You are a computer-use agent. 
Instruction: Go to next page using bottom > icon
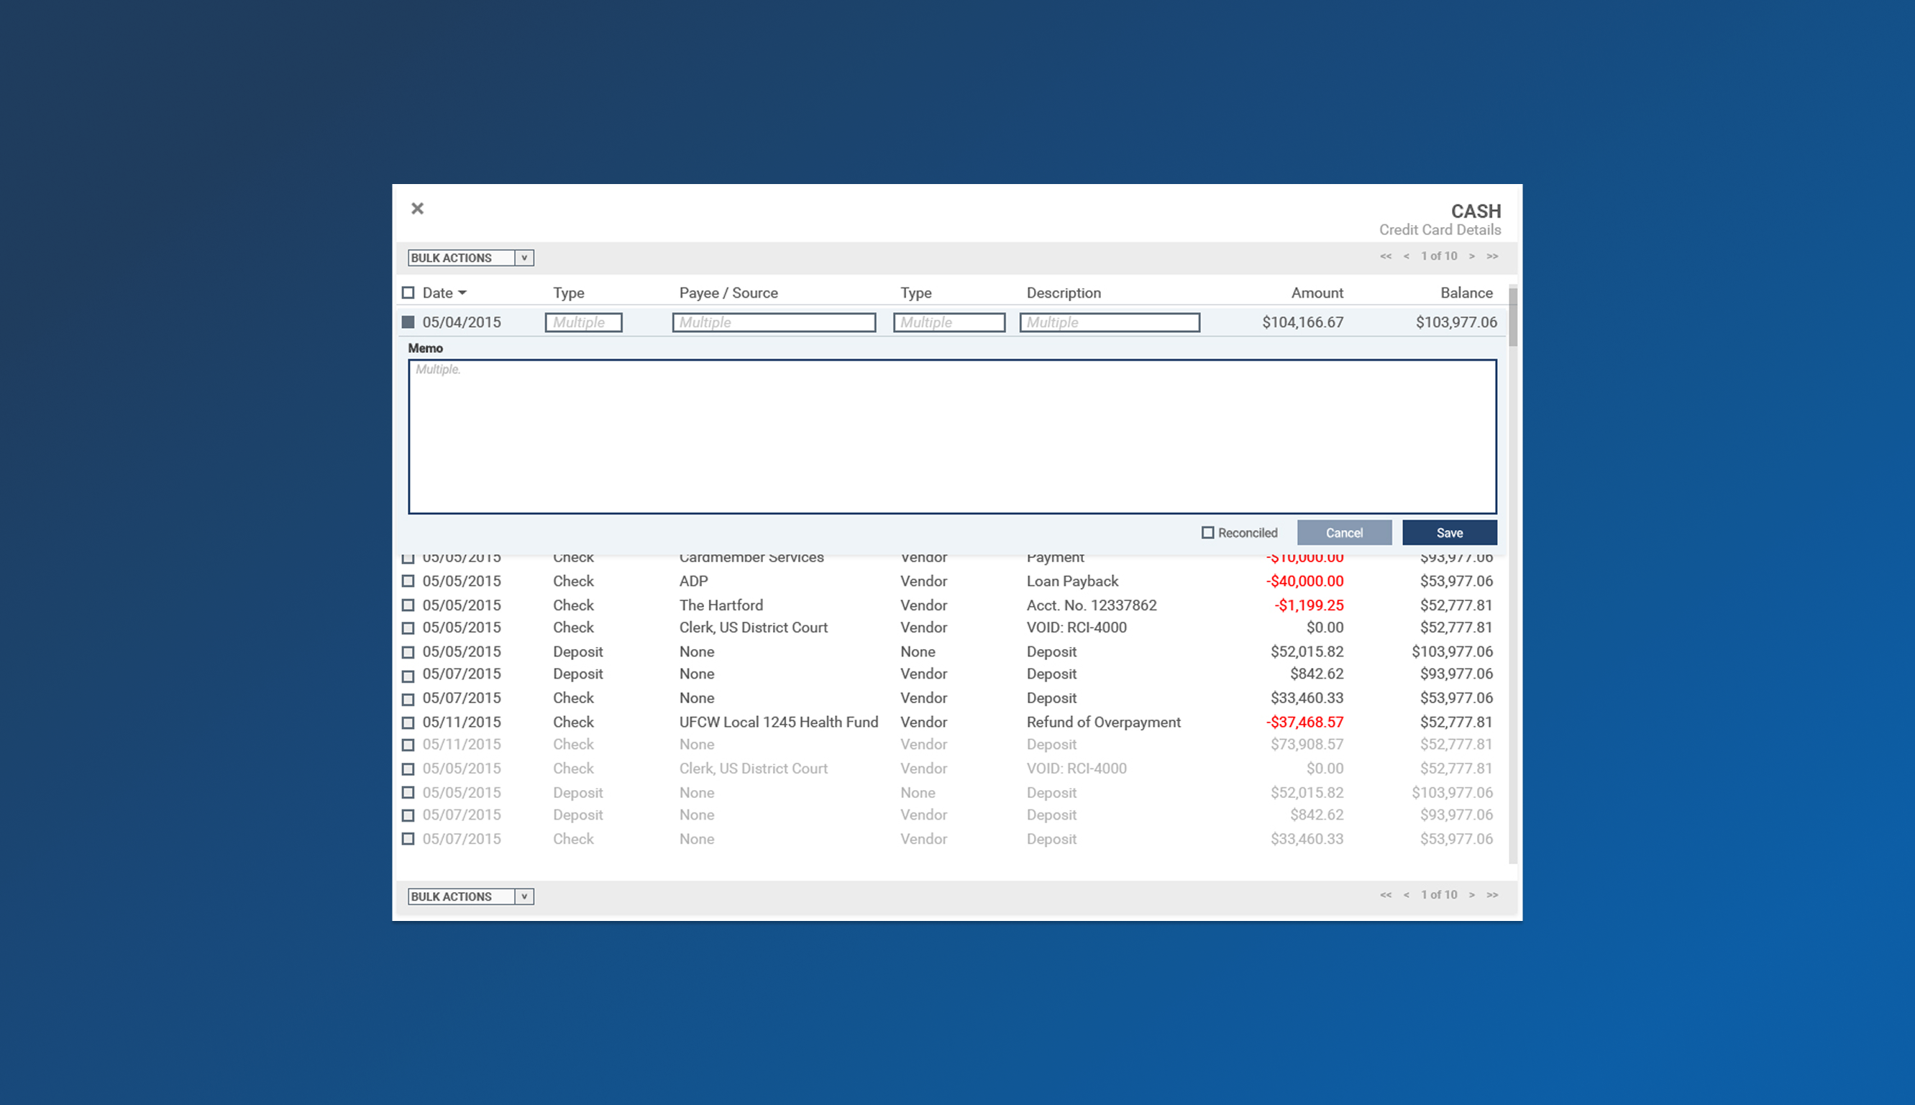point(1472,895)
